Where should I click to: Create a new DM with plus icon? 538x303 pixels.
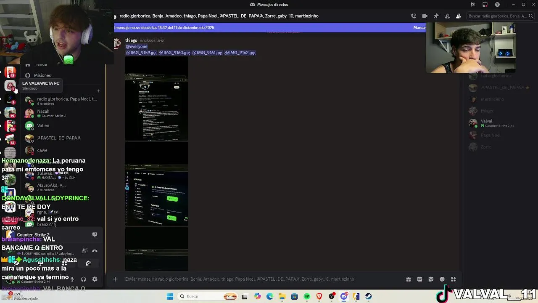(x=98, y=91)
